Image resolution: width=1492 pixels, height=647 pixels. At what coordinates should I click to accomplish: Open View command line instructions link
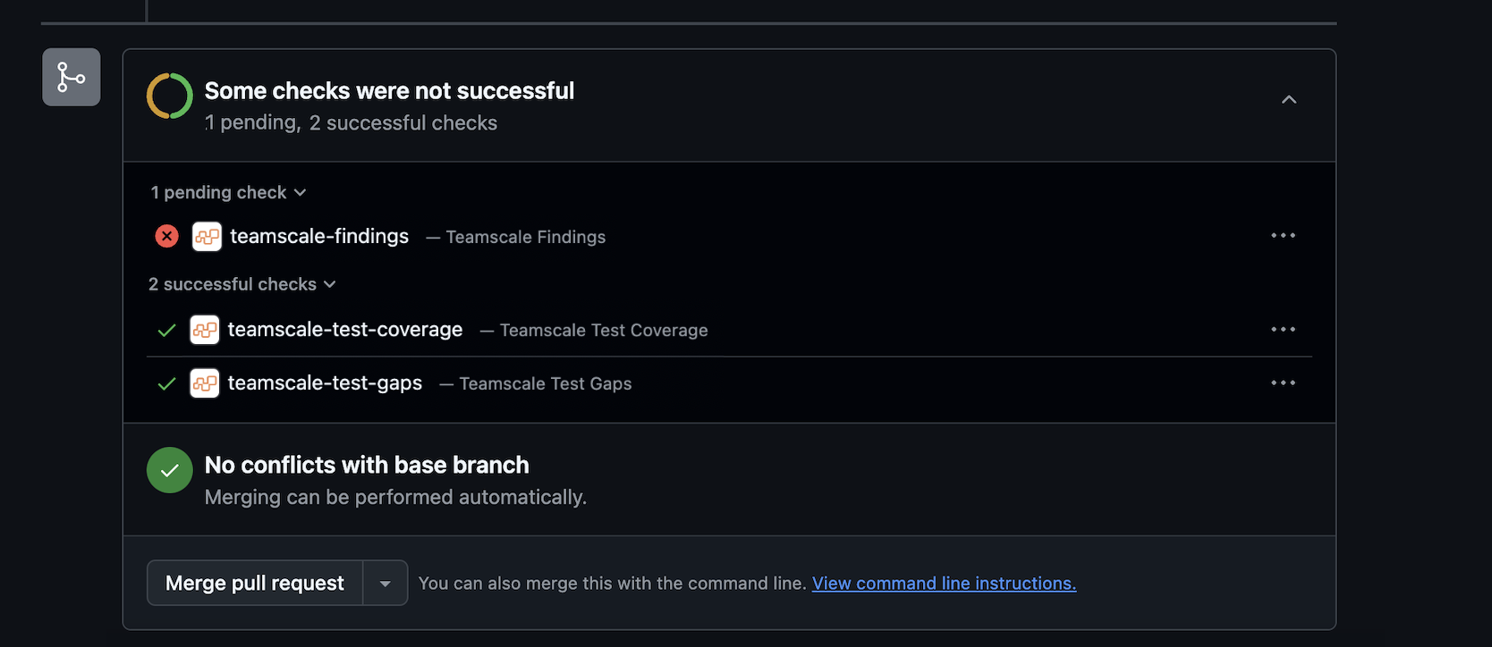(x=944, y=584)
